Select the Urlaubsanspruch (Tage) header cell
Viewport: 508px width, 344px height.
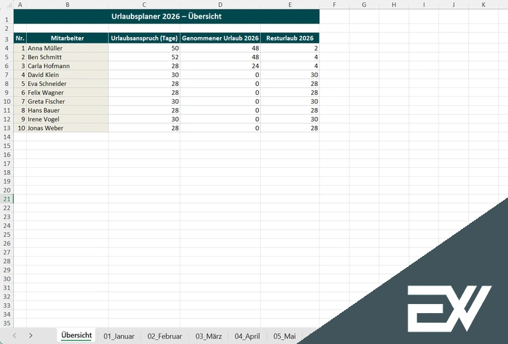[x=144, y=39]
